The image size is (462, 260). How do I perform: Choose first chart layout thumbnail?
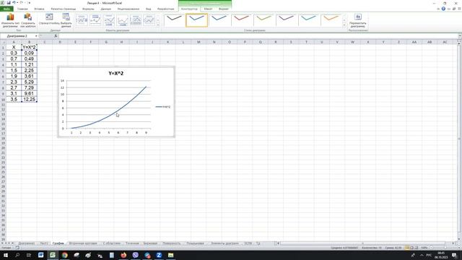pyautogui.click(x=82, y=20)
